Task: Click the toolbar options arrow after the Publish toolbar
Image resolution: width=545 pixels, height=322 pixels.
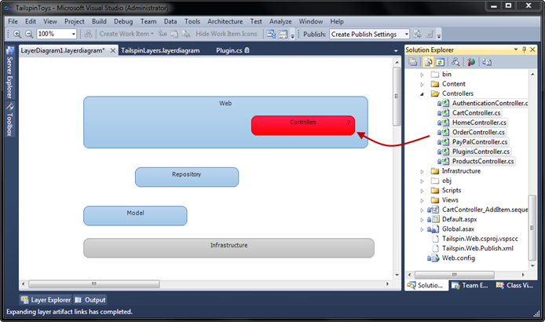Action: (439, 35)
